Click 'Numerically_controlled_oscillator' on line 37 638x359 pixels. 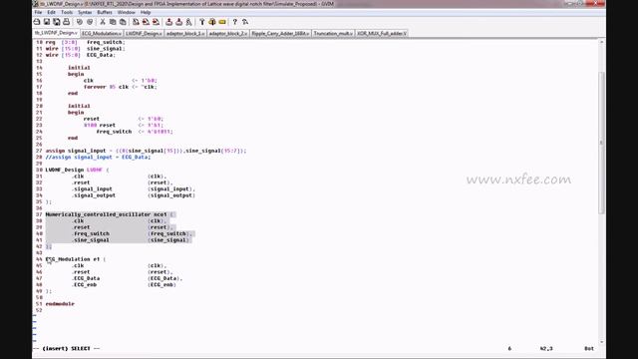pos(98,214)
